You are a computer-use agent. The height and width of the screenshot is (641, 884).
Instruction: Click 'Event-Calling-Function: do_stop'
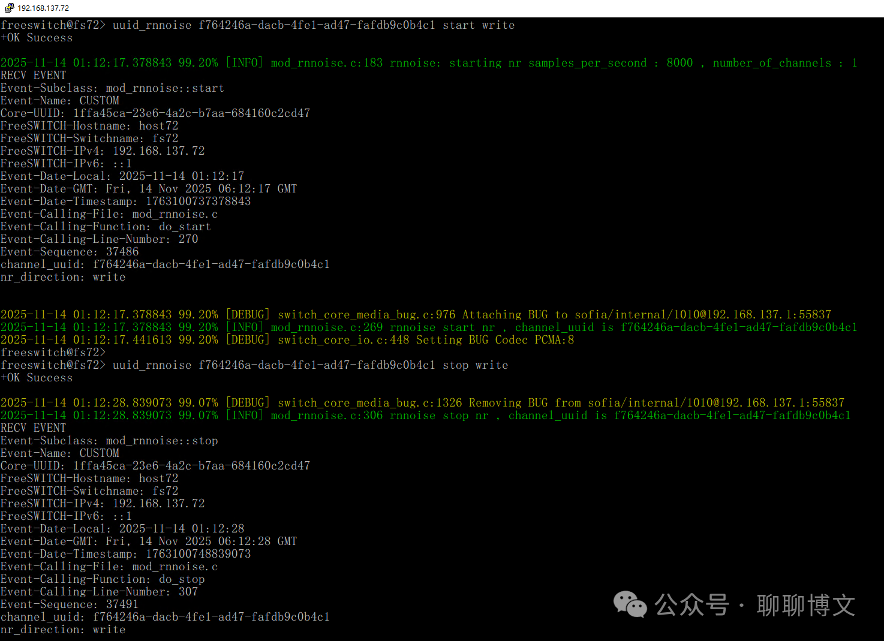pyautogui.click(x=103, y=579)
